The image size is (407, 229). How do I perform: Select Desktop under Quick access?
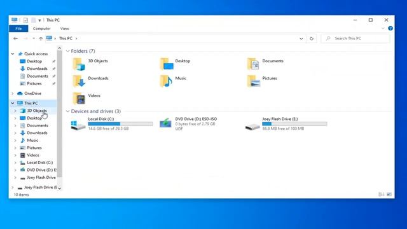[x=34, y=61]
